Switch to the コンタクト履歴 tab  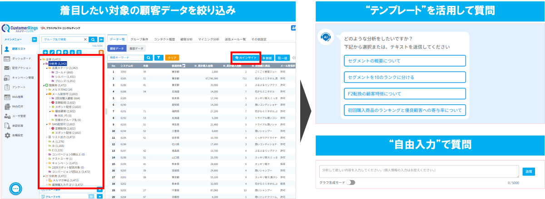165,39
